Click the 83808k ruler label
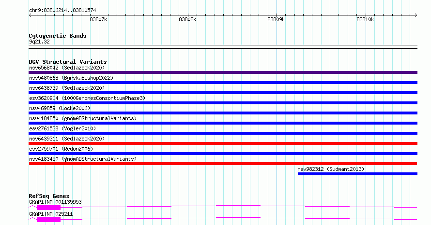 click(x=187, y=19)
